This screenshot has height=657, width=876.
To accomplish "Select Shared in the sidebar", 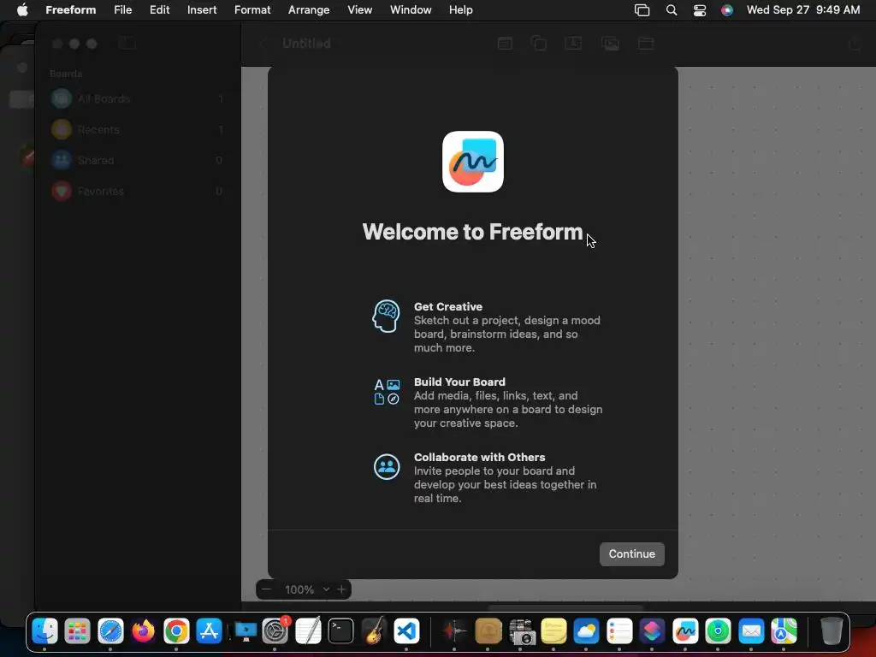I will 138,160.
